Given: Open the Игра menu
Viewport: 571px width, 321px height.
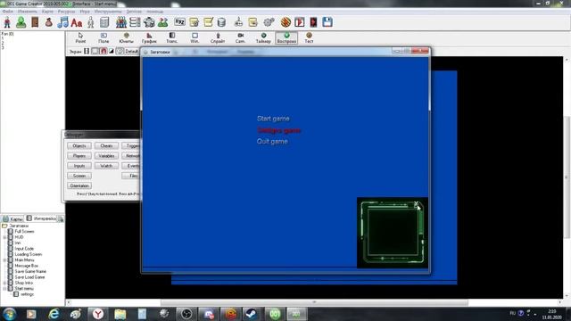Looking at the screenshot, I should tap(85, 12).
